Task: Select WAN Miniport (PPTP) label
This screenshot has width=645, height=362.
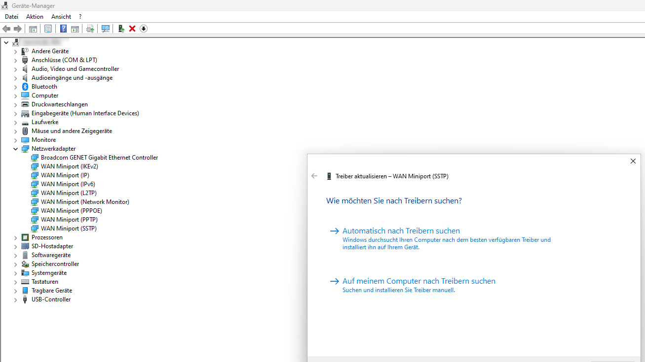Action: point(69,220)
